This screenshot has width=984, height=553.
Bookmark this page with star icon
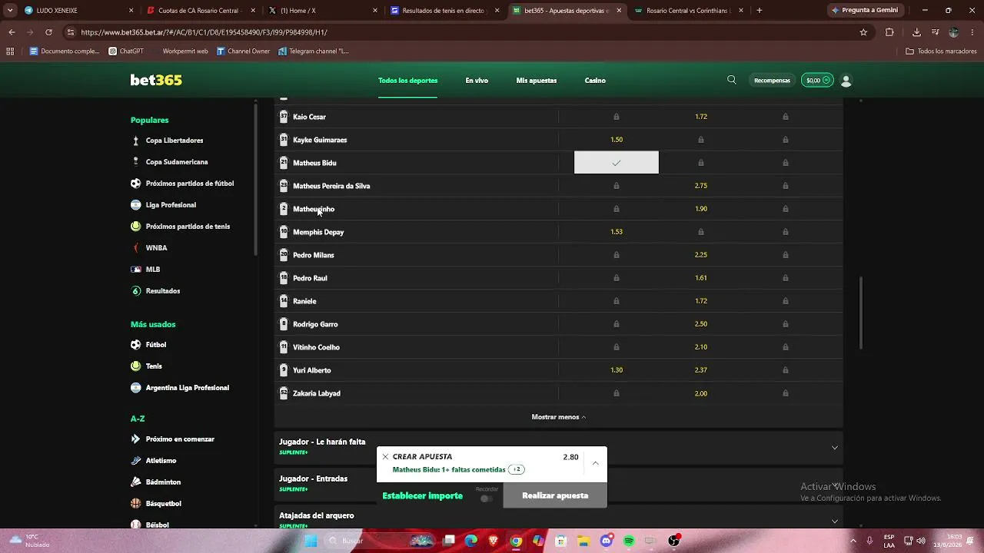[863, 32]
